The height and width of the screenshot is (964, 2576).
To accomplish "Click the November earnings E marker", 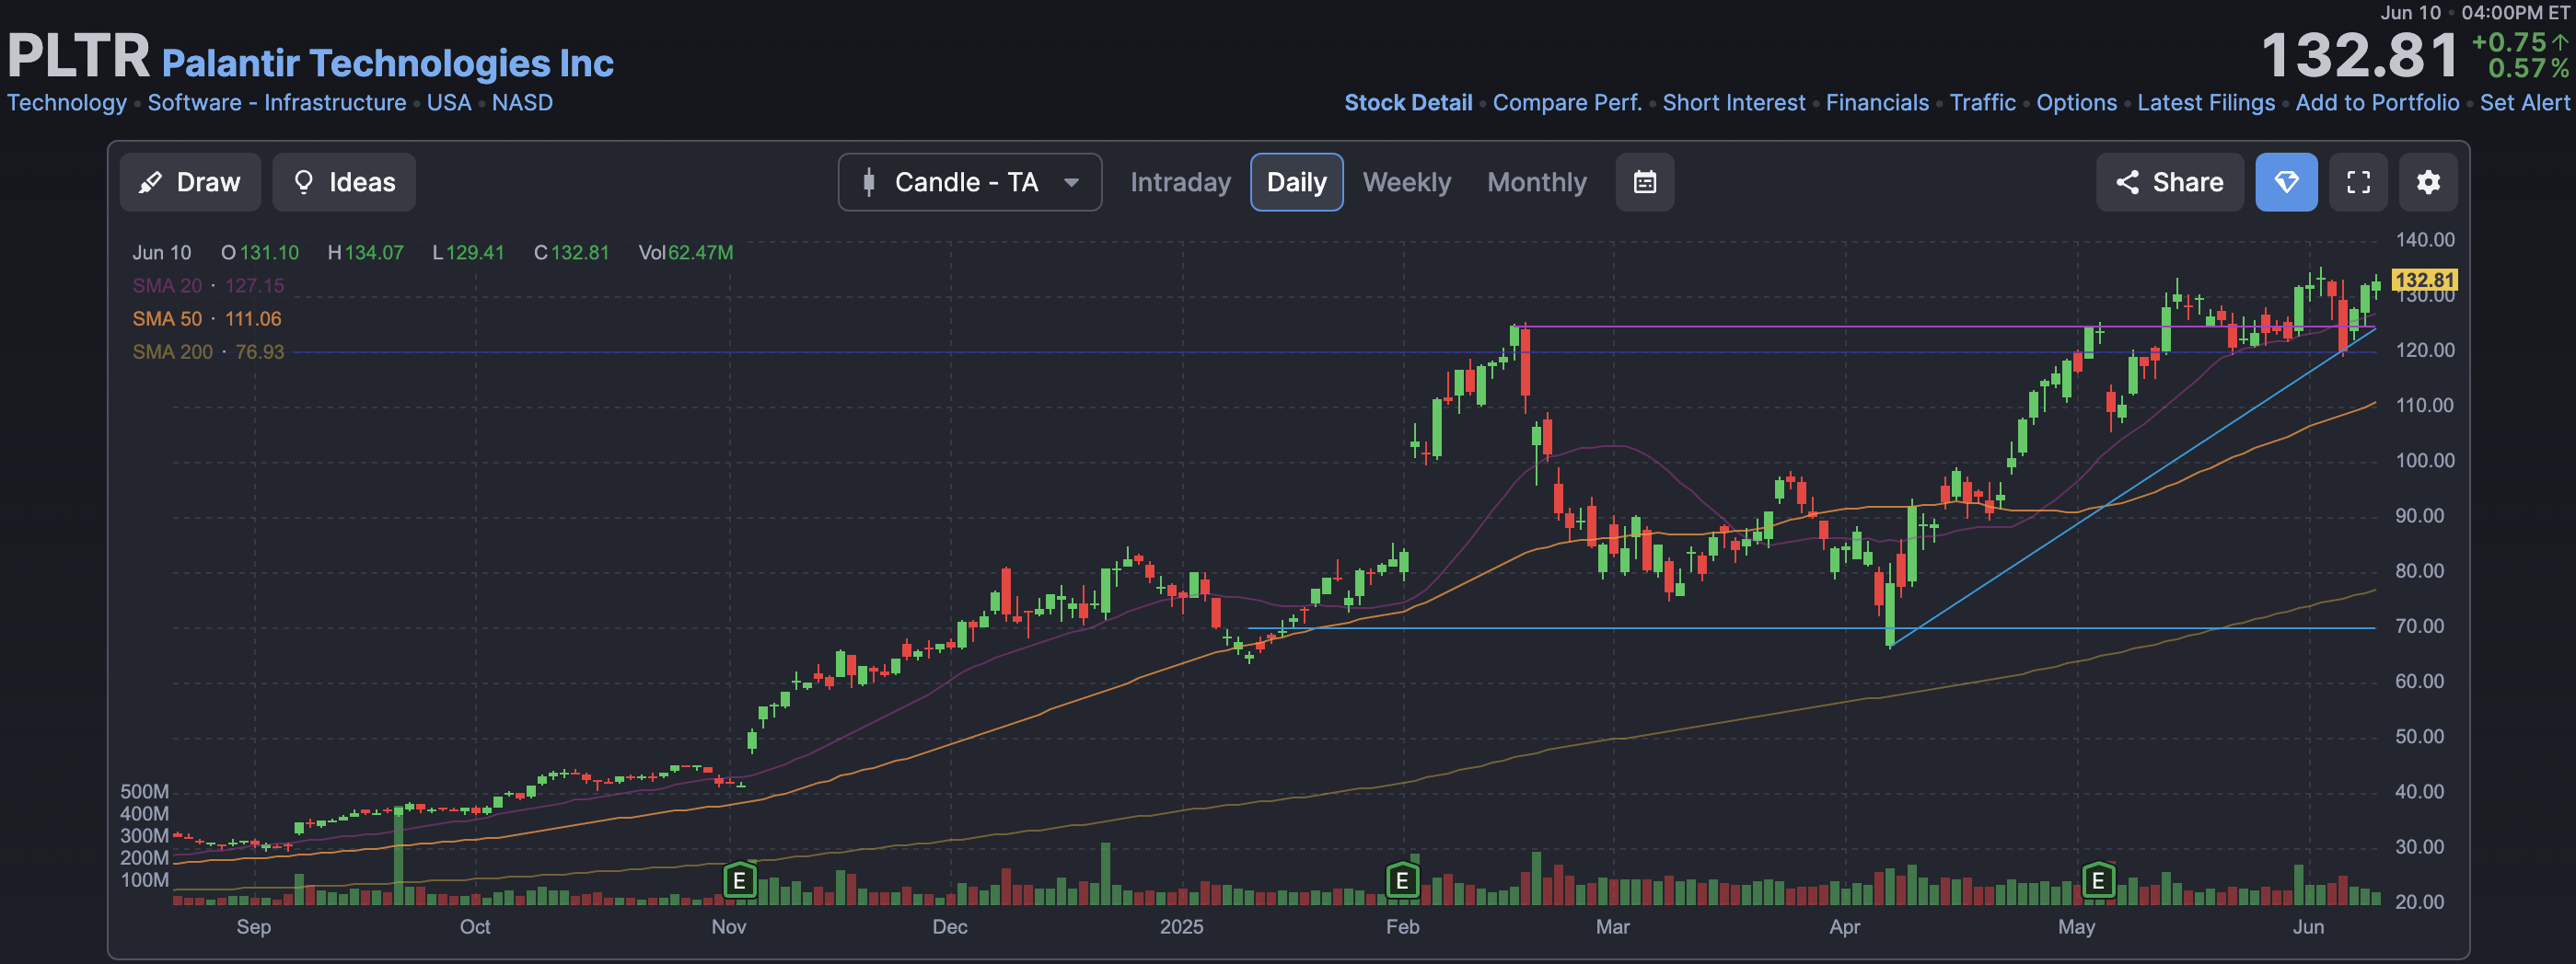I will [739, 881].
